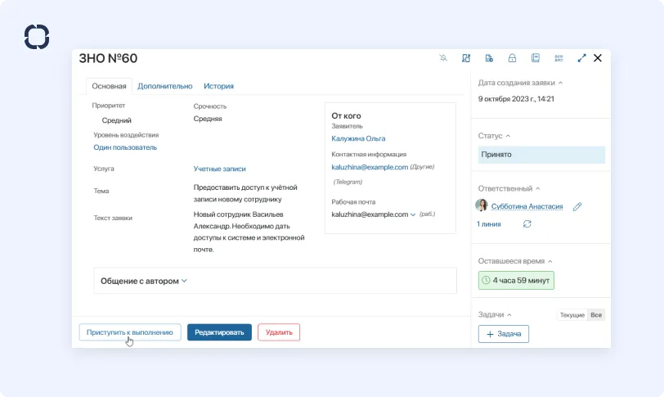The width and height of the screenshot is (664, 397).
Task: Click contact email kaluzhina@example.com marked Другие
Action: [370, 167]
